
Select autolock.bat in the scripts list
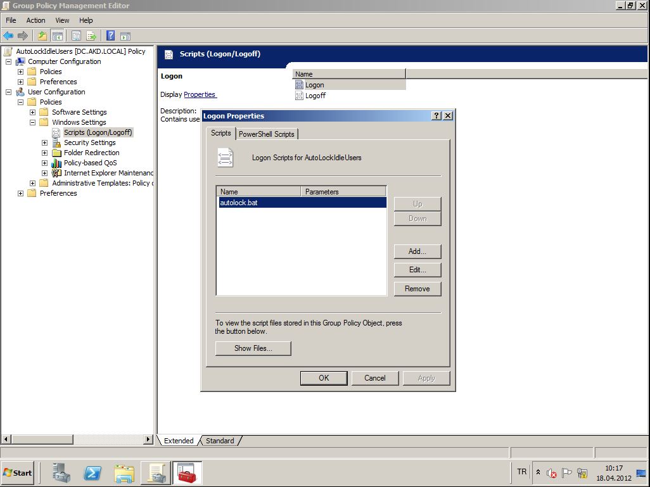(x=302, y=203)
